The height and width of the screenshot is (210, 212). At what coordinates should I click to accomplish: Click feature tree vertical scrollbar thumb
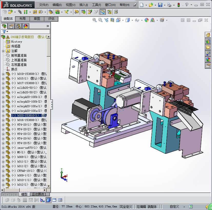pyautogui.click(x=48, y=47)
